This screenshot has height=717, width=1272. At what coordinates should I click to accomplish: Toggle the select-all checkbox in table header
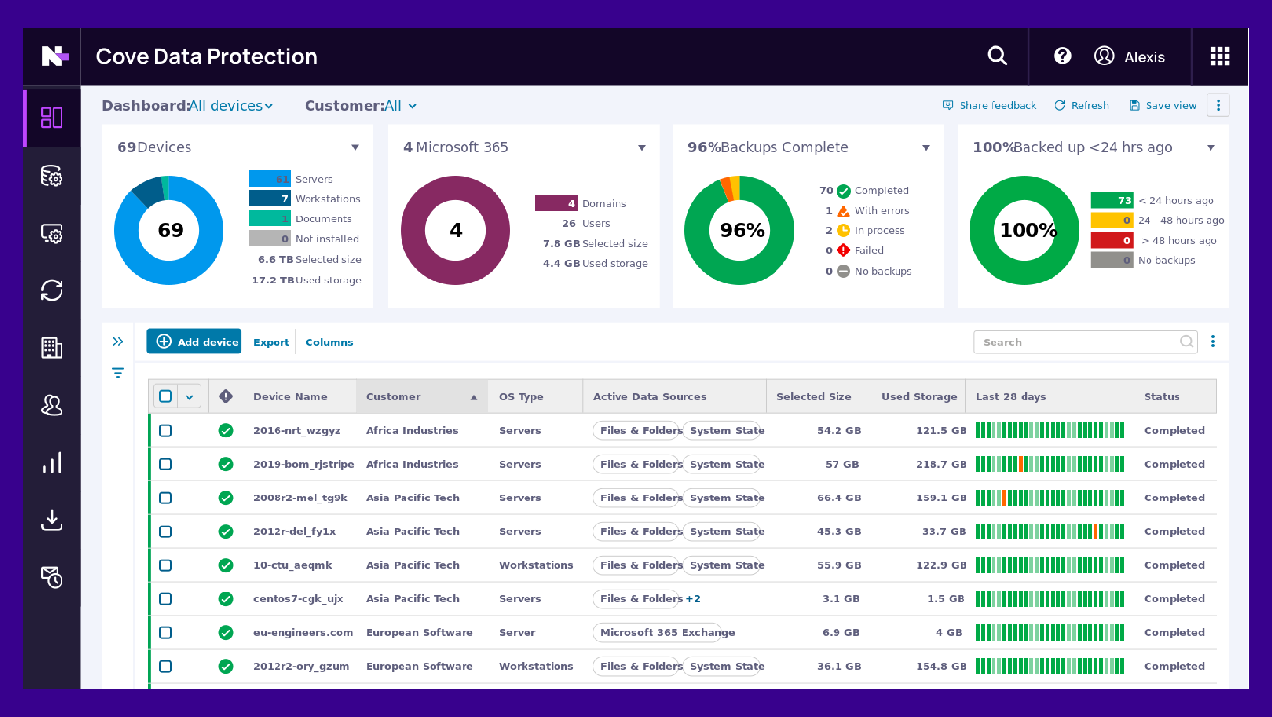point(165,396)
